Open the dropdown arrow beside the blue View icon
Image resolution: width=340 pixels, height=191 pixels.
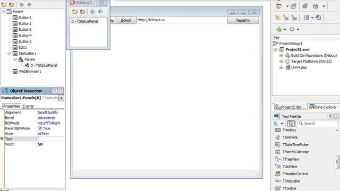(324, 6)
